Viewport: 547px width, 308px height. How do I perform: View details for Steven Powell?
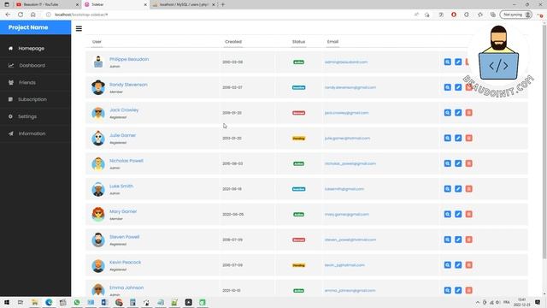pyautogui.click(x=447, y=240)
